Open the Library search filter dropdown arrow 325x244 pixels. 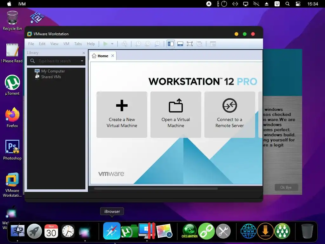pyautogui.click(x=82, y=61)
